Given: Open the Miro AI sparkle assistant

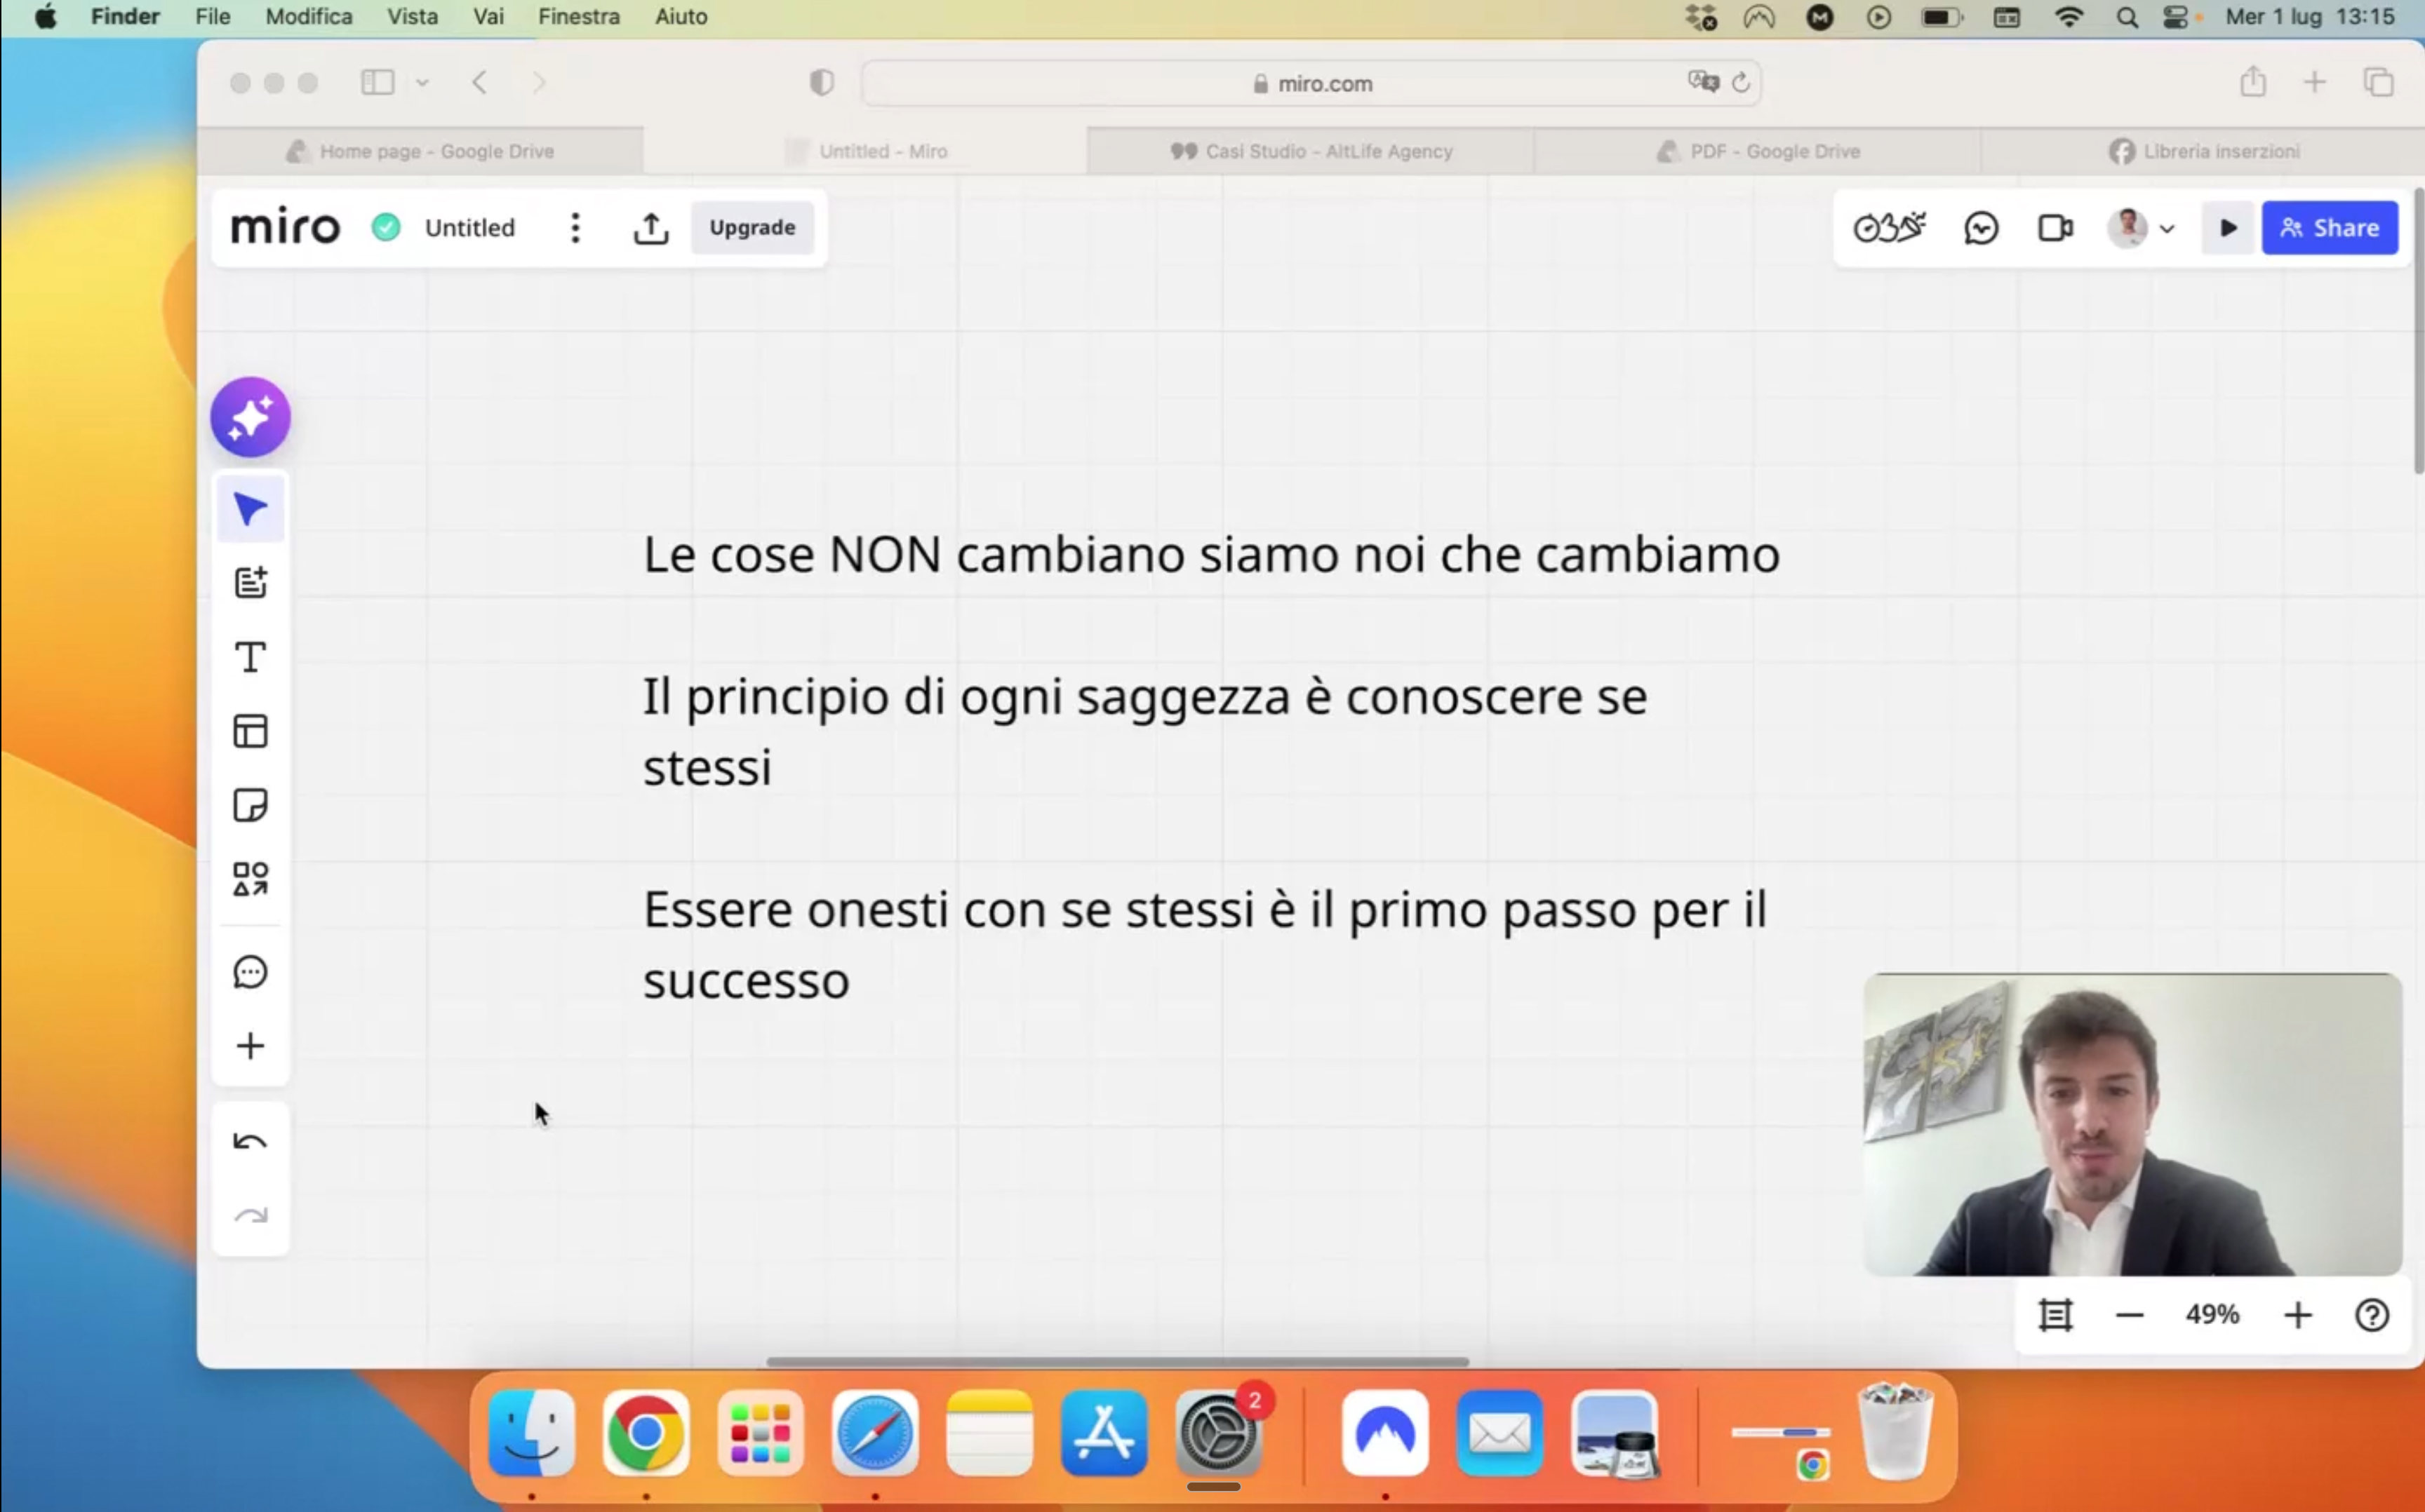Looking at the screenshot, I should pyautogui.click(x=250, y=417).
